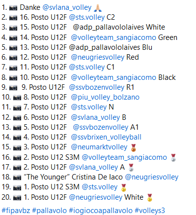Open the @ssvbrixen_volleyball profile link
Screen dimensions: 196x215
106,137
